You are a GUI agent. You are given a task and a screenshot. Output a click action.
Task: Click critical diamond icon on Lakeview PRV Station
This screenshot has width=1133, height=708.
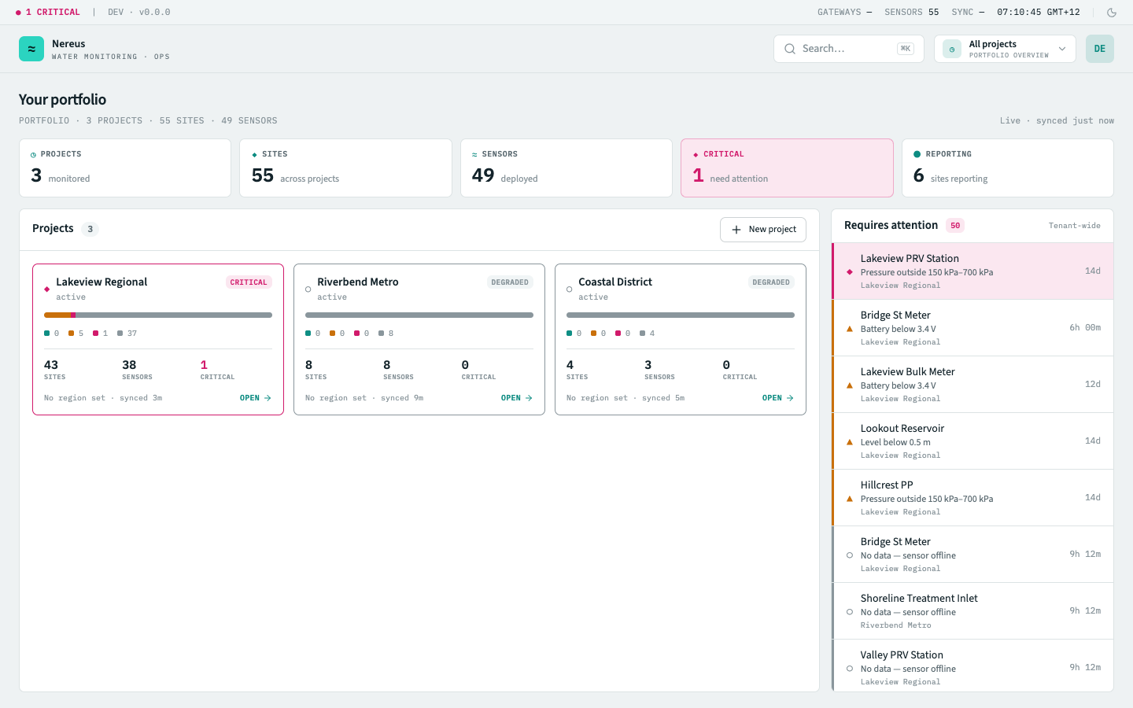click(850, 272)
